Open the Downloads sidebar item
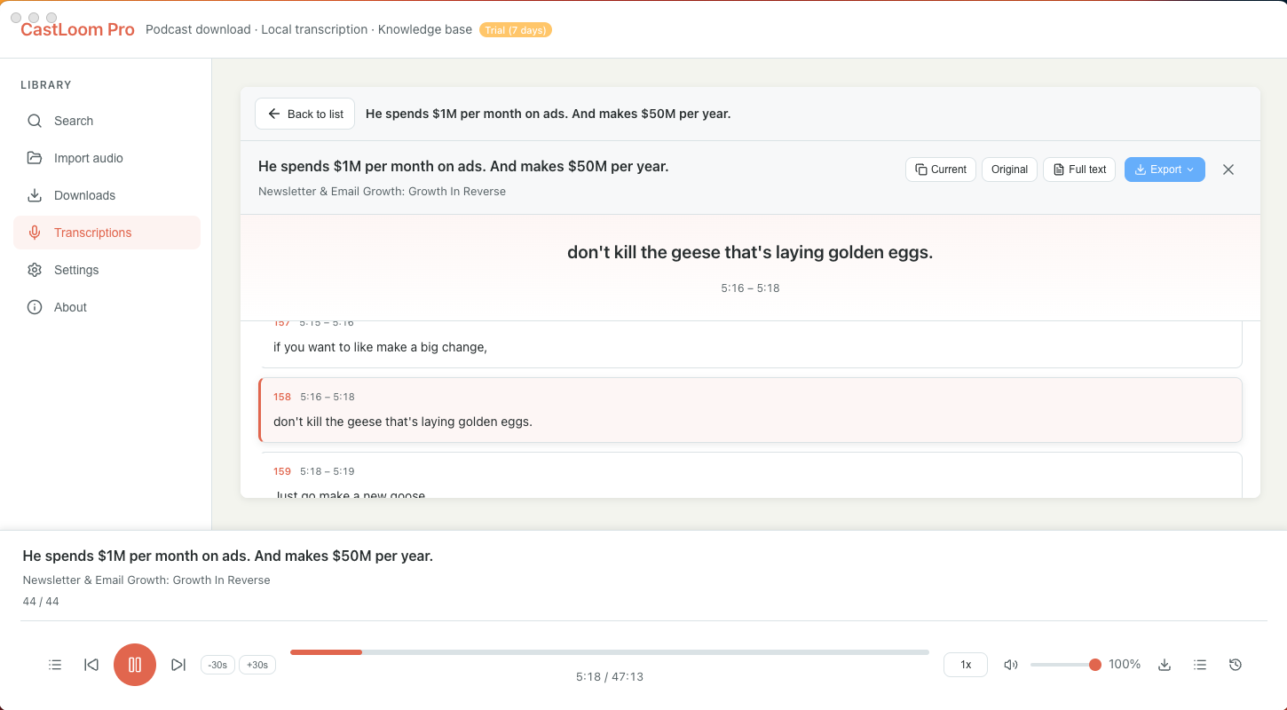Image resolution: width=1287 pixels, height=710 pixels. pyautogui.click(x=84, y=195)
